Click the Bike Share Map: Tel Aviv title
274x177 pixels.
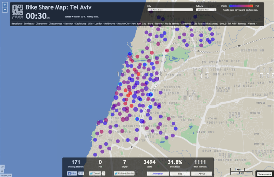(59, 7)
